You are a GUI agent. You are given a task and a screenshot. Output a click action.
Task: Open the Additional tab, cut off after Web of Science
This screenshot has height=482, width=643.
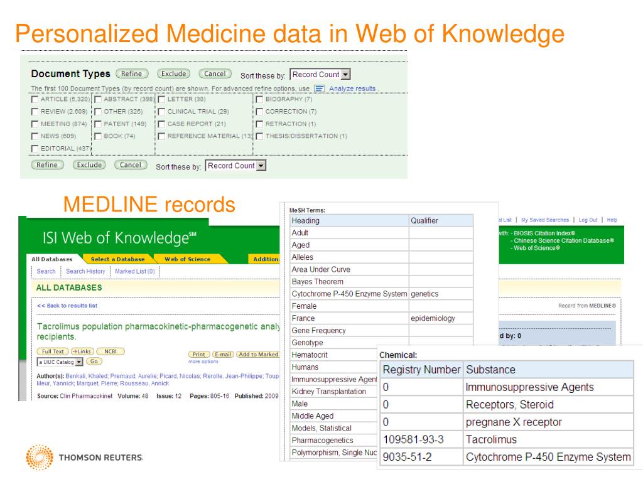(265, 259)
